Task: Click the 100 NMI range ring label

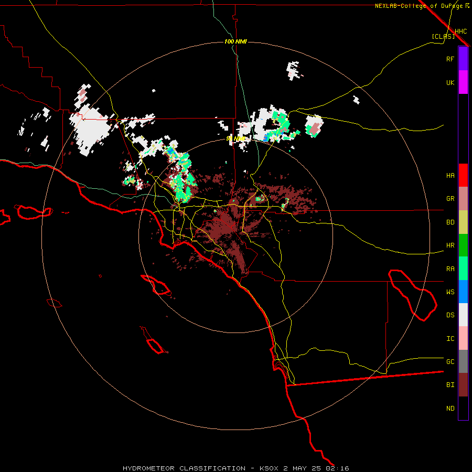Action: tap(235, 41)
